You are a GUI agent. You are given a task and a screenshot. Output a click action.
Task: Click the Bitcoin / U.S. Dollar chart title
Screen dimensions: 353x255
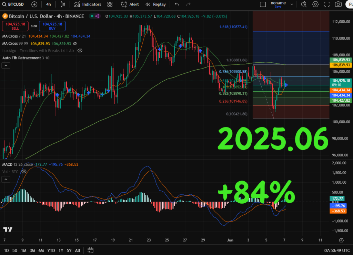(47, 16)
